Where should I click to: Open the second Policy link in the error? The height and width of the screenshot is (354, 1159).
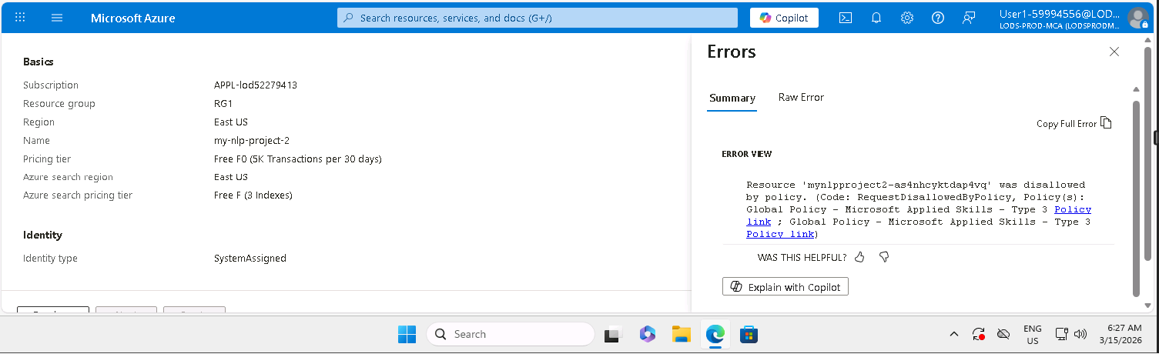click(780, 234)
